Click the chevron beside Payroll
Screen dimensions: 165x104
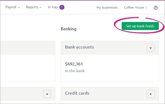tap(19, 8)
